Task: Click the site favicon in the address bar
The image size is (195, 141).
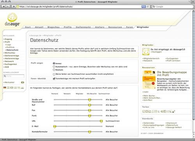Action: [18, 7]
